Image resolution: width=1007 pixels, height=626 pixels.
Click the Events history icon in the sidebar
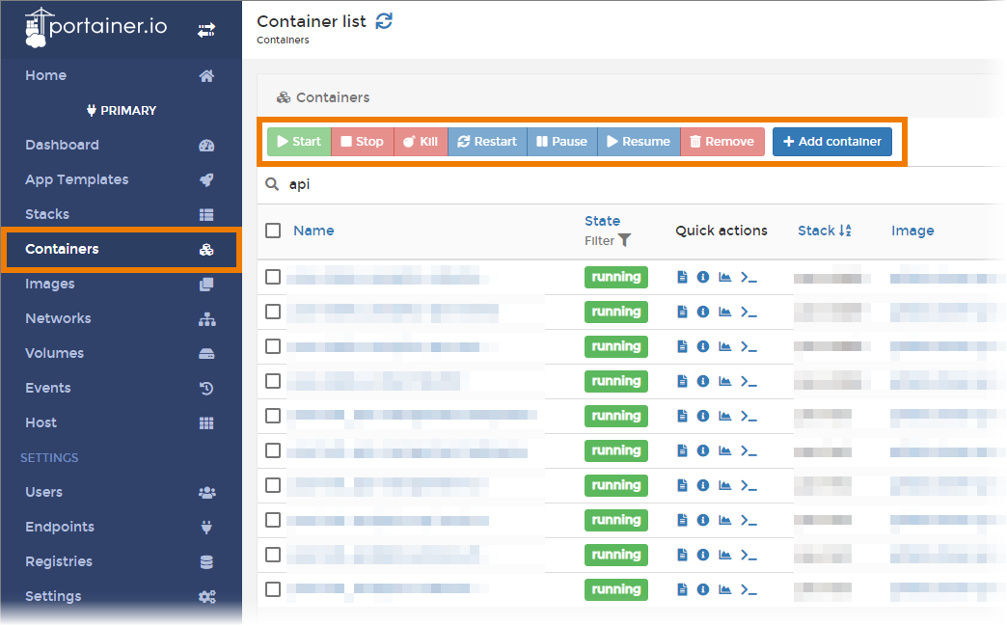click(206, 388)
